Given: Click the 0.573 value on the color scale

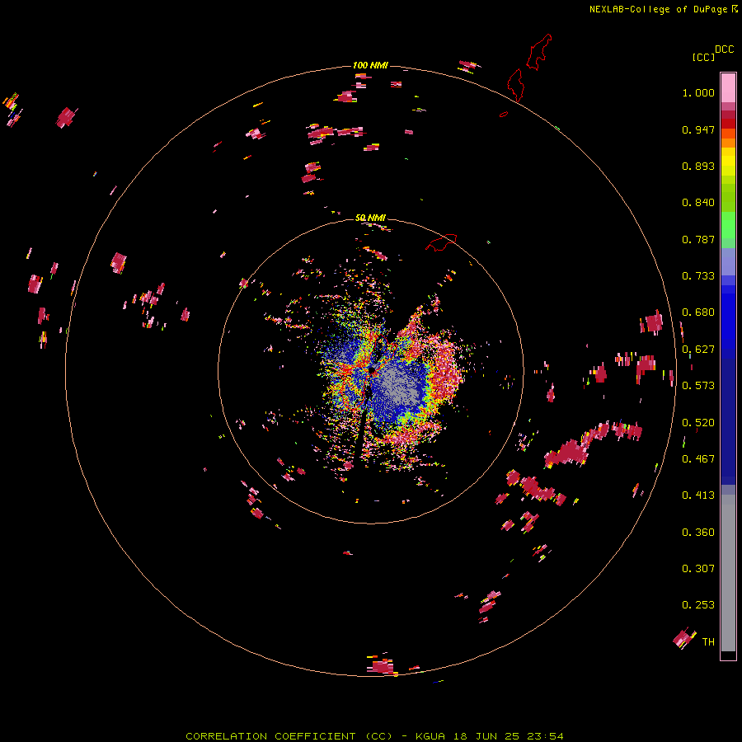Looking at the screenshot, I should tap(698, 386).
